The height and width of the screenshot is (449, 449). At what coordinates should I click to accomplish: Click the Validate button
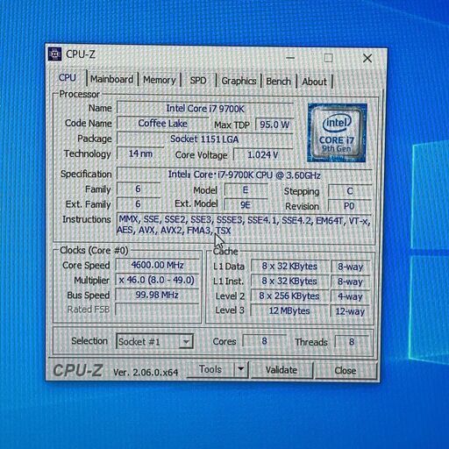point(282,370)
